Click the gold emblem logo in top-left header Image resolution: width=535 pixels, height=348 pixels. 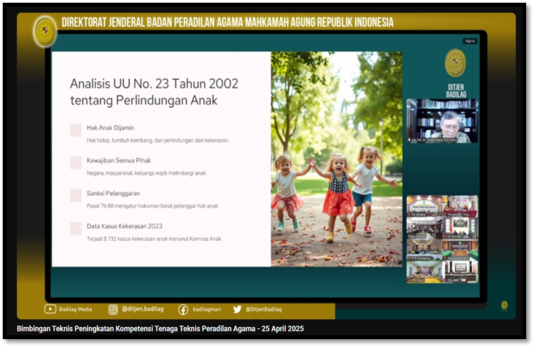(x=46, y=31)
